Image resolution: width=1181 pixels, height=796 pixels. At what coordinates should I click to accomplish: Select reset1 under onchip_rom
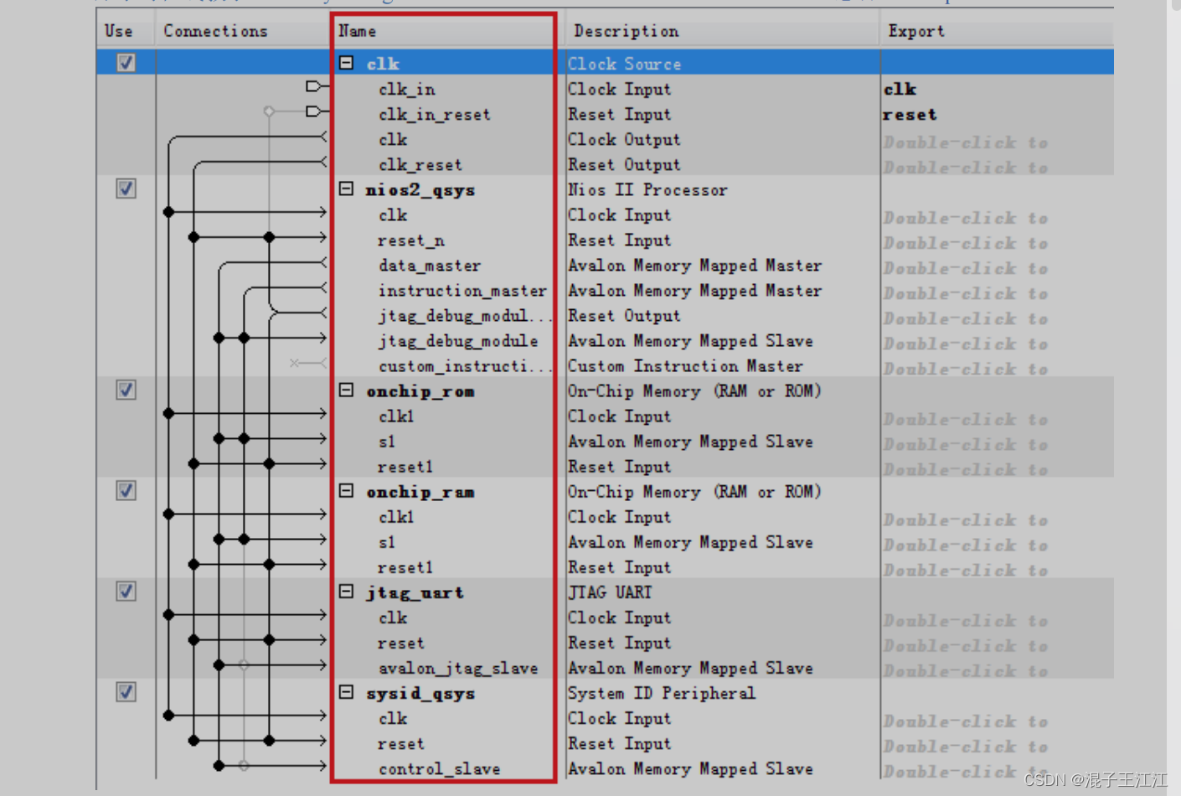(x=405, y=467)
